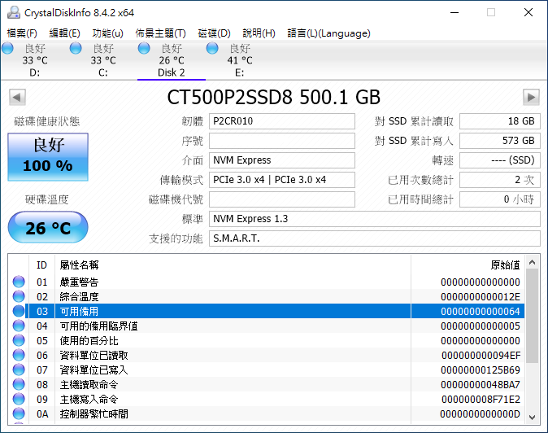Select the 綜合溫度 attribute row
The image size is (548, 433).
tap(266, 296)
